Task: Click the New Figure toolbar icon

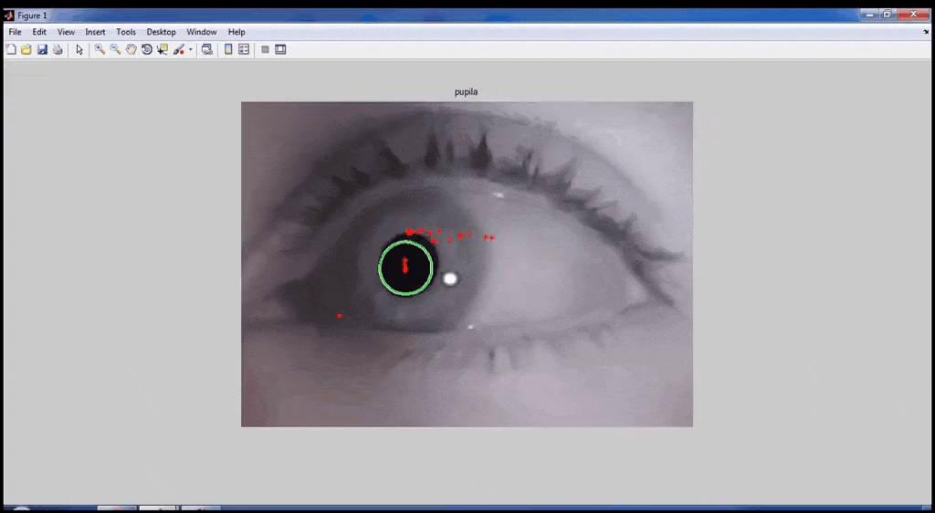Action: click(11, 49)
